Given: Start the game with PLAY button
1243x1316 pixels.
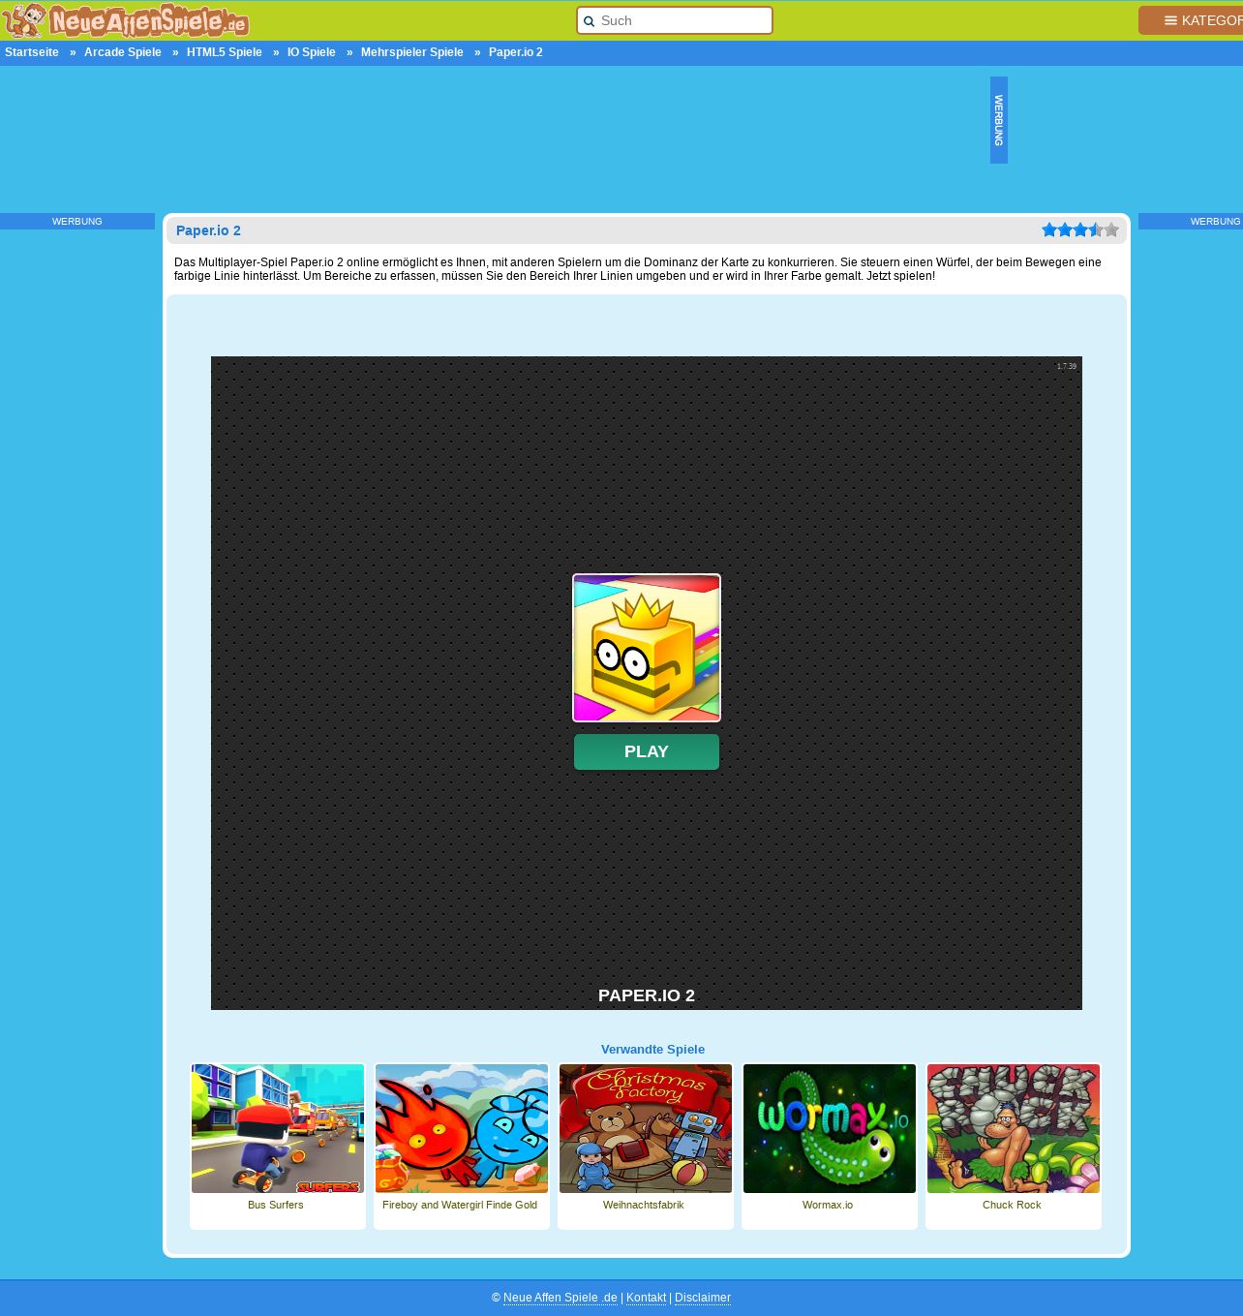Looking at the screenshot, I should 647,751.
